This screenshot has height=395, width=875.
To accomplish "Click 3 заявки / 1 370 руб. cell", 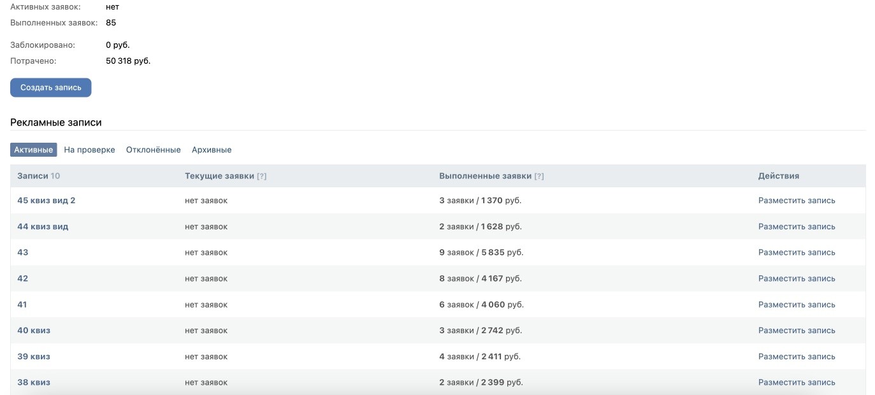I will (481, 201).
